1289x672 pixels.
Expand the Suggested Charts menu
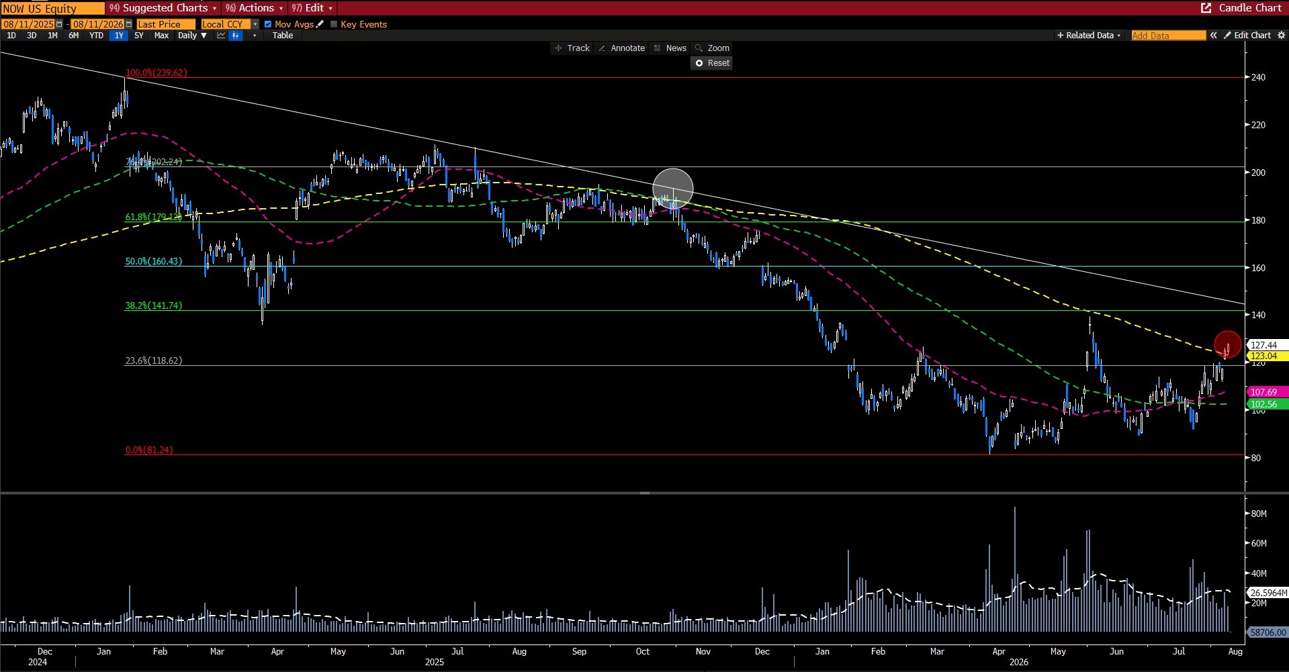click(x=163, y=8)
